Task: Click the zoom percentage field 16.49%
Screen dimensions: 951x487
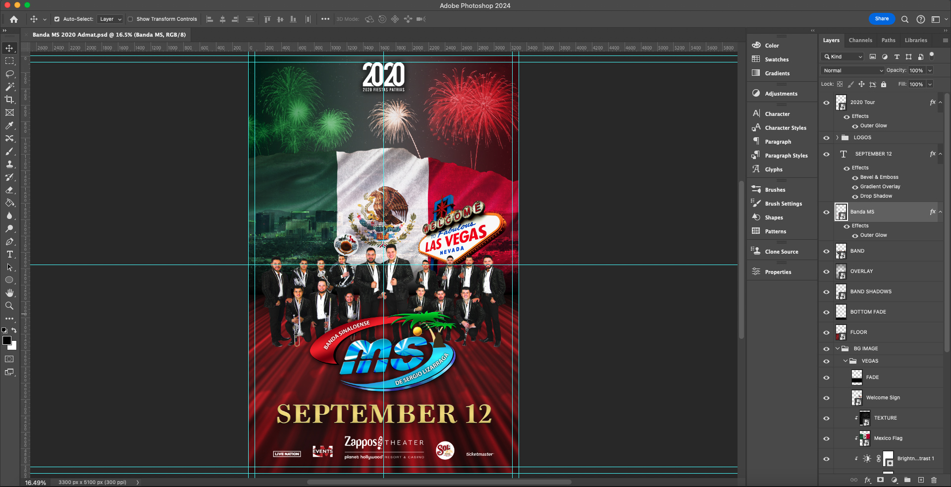Action: click(36, 483)
